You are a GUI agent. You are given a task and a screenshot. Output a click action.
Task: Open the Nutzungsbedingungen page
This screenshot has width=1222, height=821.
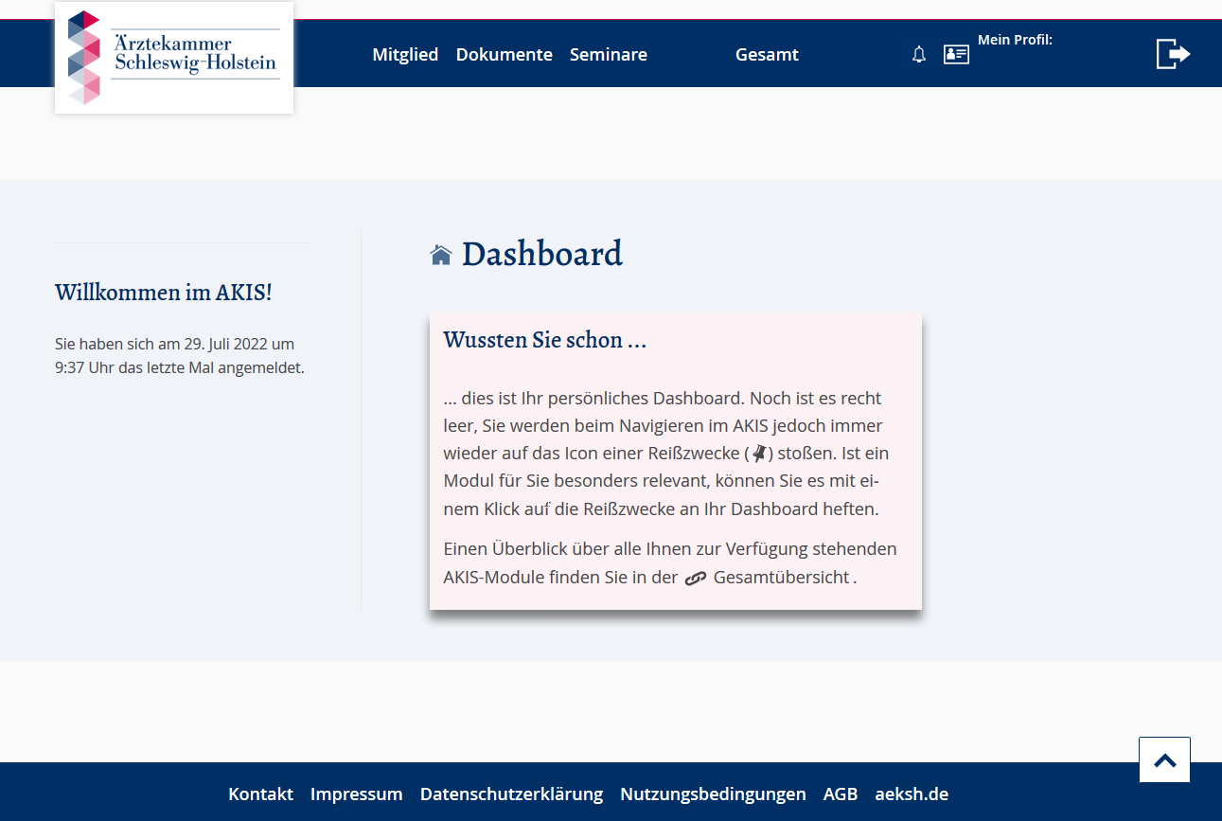click(x=713, y=794)
